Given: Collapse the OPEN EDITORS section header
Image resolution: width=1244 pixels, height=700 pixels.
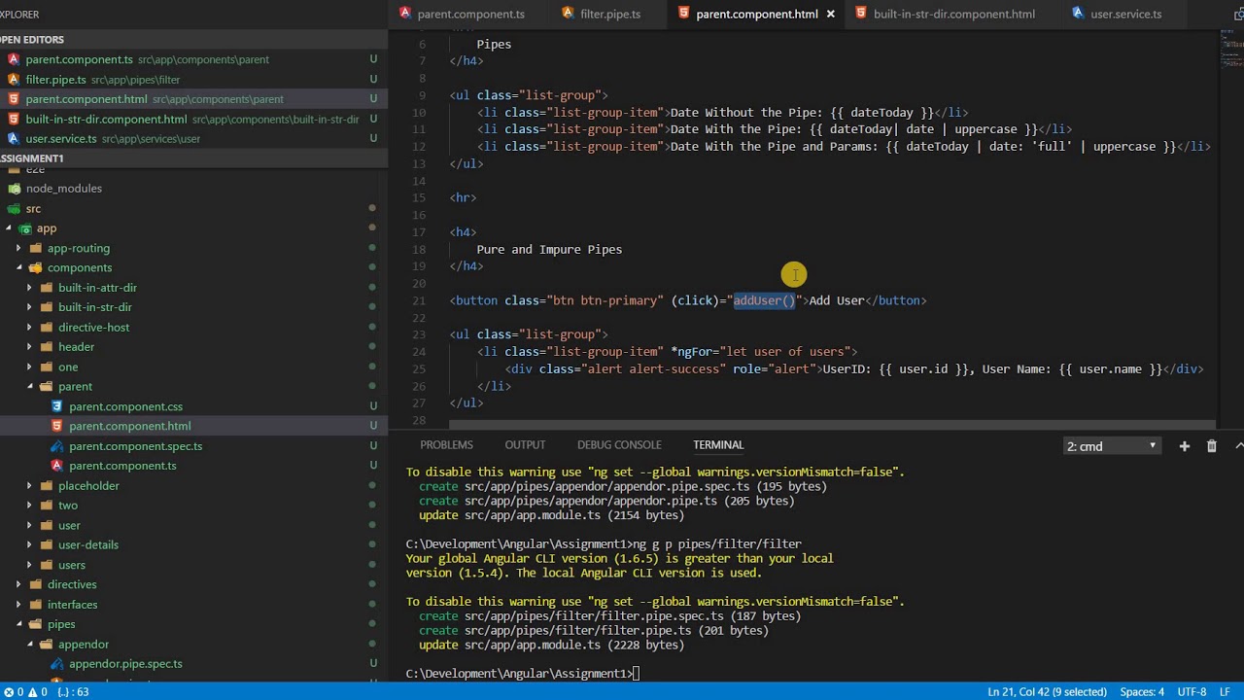Looking at the screenshot, I should pos(194,40).
